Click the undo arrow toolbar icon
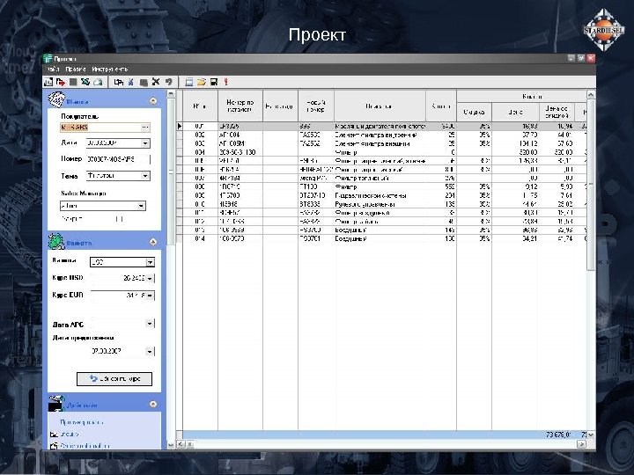Screen dimensions: 634x475 (x=168, y=82)
